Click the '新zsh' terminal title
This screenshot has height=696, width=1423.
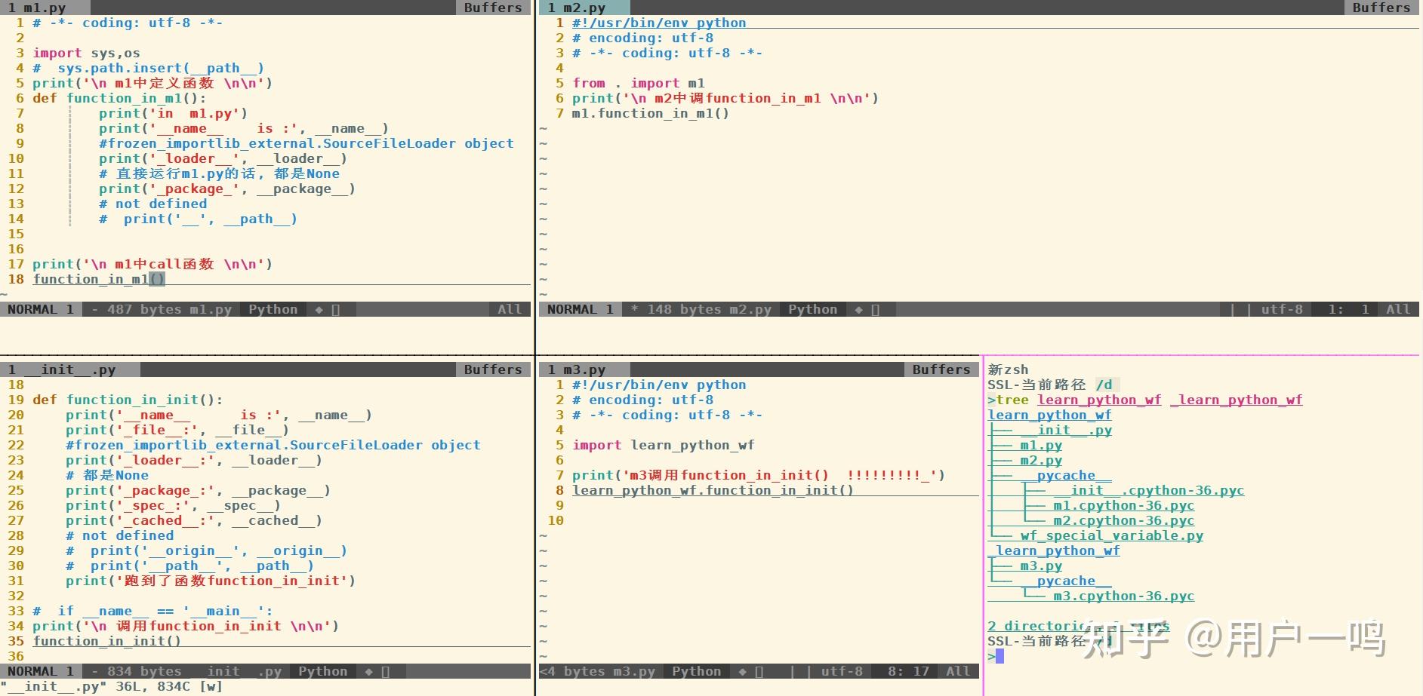(1008, 369)
